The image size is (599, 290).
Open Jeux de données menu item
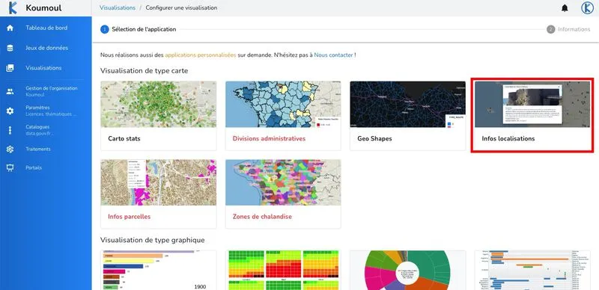point(46,48)
